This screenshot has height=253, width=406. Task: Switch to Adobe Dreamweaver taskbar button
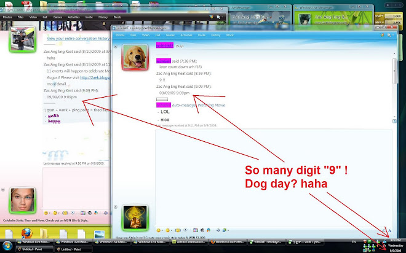click(x=190, y=242)
